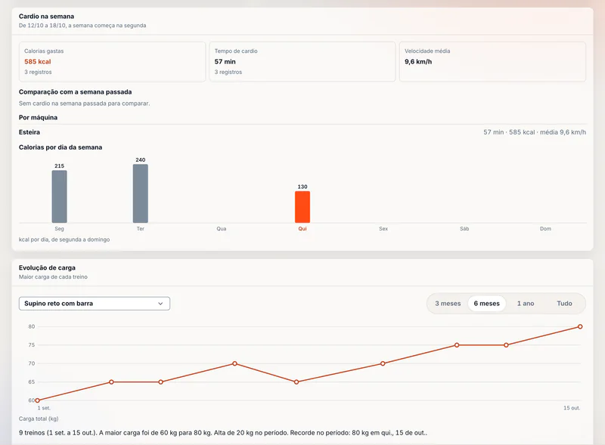
Task: Click the "240" value above the Ter bar
Action: tap(141, 159)
